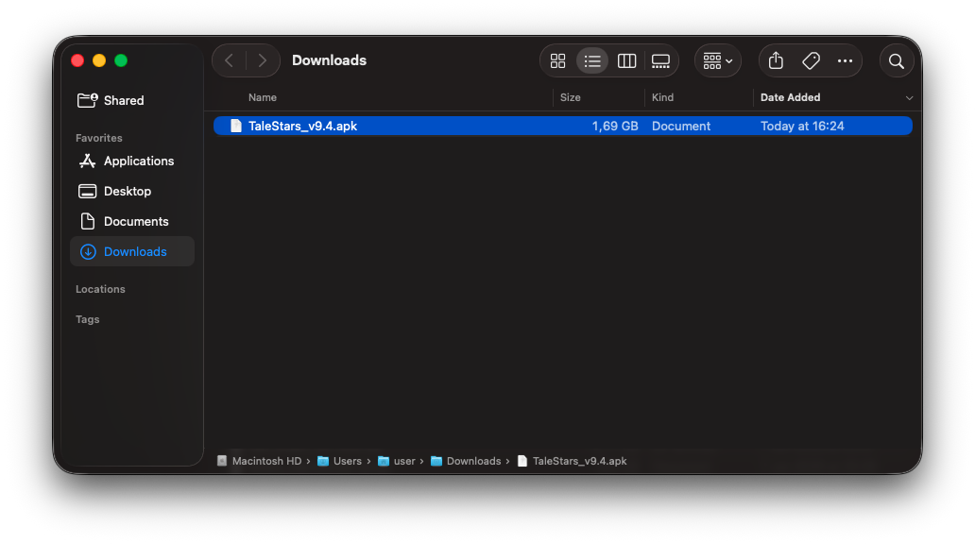Image resolution: width=975 pixels, height=544 pixels.
Task: Open the More actions ellipsis menu
Action: pyautogui.click(x=845, y=61)
